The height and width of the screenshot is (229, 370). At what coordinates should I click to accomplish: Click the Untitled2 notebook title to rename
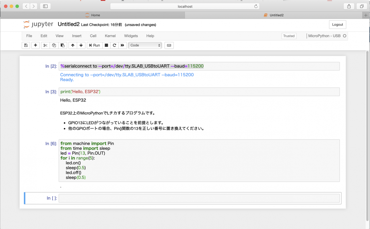(68, 24)
